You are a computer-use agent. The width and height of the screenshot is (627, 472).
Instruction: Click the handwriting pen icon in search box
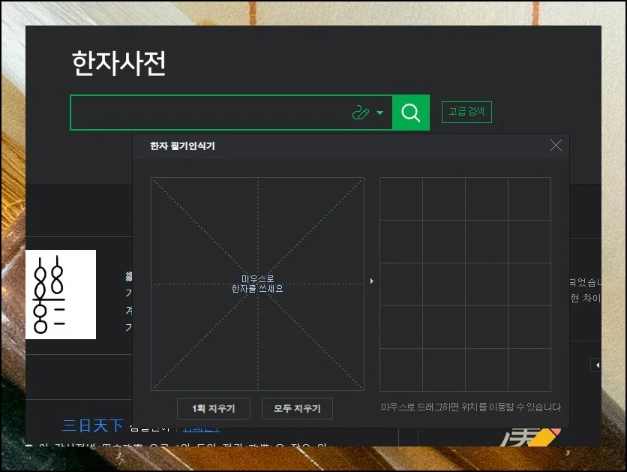click(x=361, y=113)
